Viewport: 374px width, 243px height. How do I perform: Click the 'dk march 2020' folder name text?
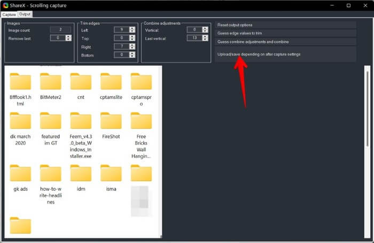(20, 140)
